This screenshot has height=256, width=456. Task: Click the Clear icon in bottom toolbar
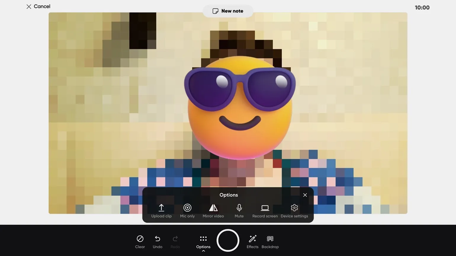click(x=140, y=239)
